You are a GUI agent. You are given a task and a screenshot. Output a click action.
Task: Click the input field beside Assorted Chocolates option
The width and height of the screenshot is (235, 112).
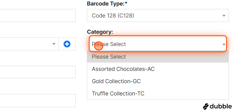pos(37,72)
